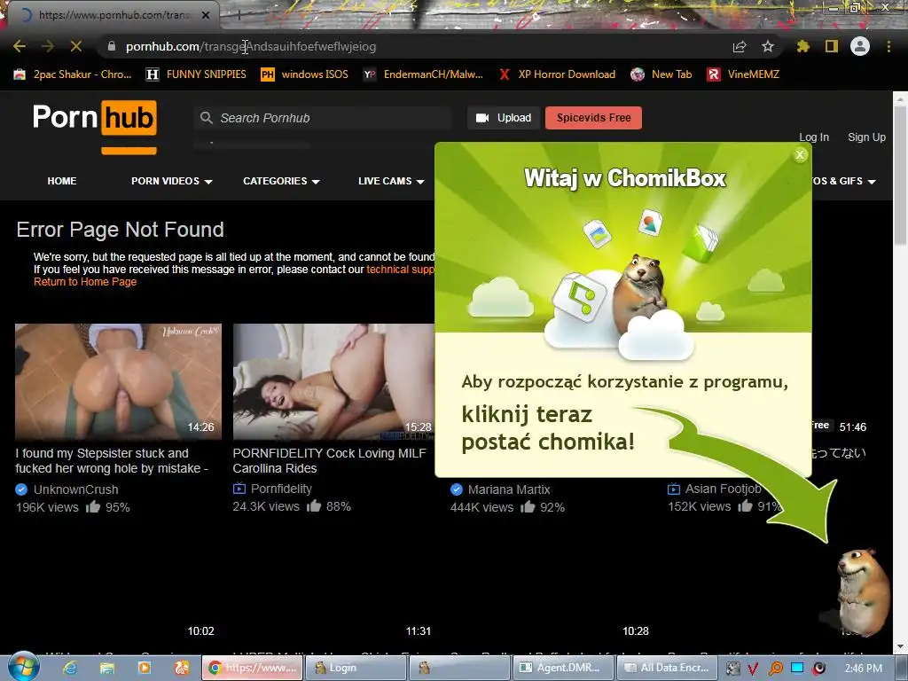The width and height of the screenshot is (908, 681).
Task: Click the grayed-out forward navigation arrow
Action: 48,46
